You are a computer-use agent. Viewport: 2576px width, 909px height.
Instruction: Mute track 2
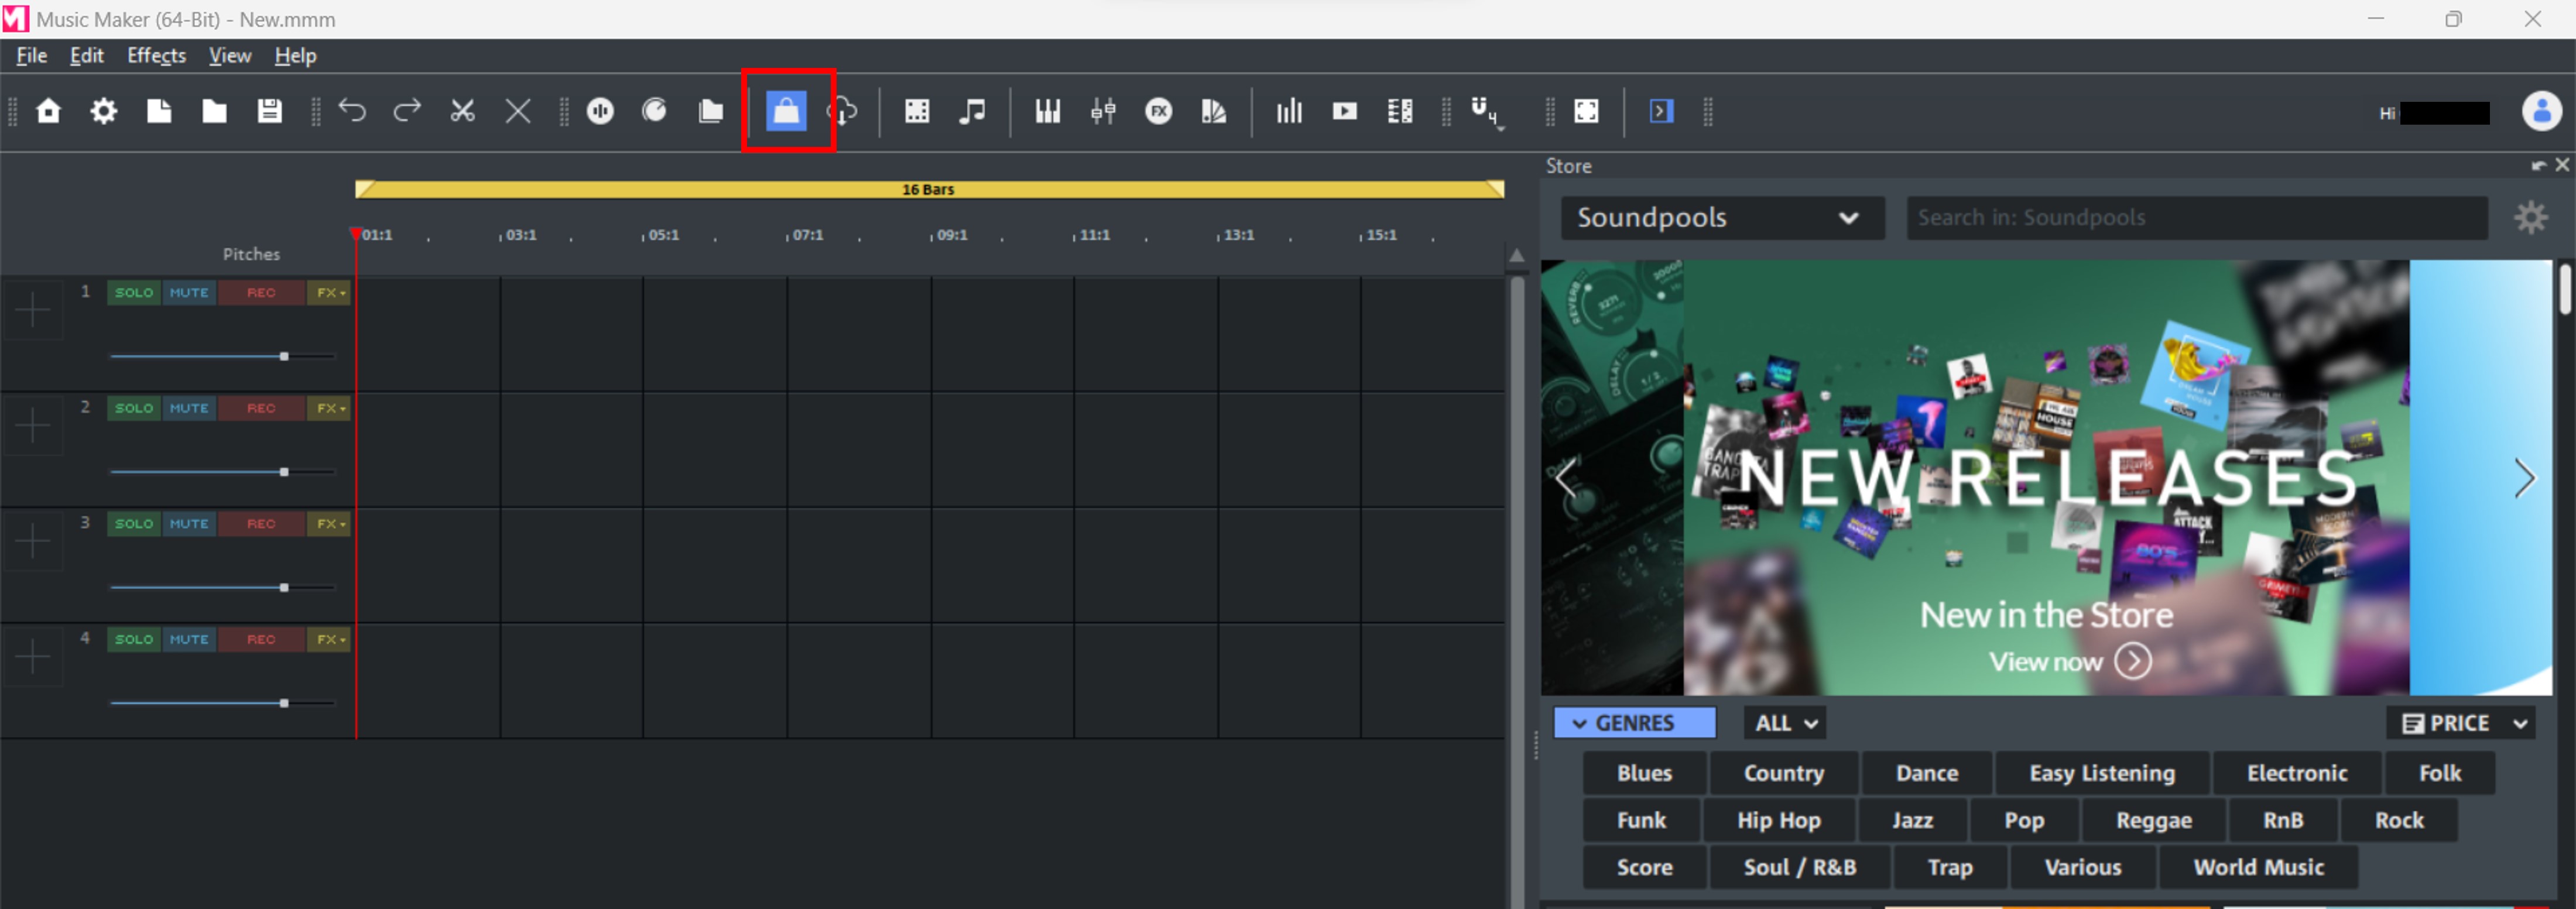(x=188, y=408)
